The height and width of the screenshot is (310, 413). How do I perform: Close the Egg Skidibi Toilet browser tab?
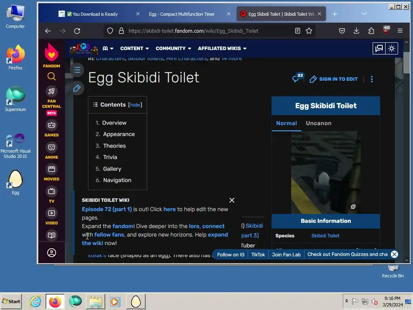[x=319, y=14]
